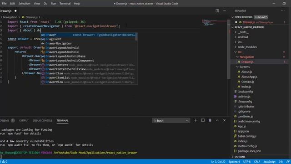The height and width of the screenshot is (164, 291).
Task: Expand the android folder
Action: click(x=243, y=37)
